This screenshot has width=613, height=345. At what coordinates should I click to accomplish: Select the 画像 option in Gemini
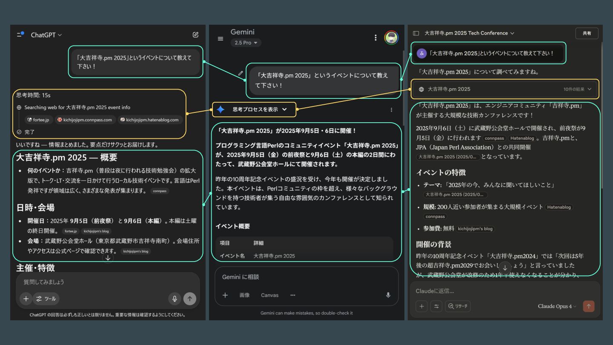pos(244,295)
